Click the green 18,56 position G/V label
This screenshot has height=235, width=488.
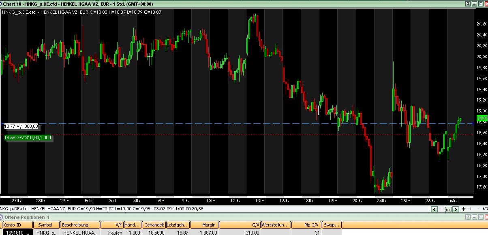[28, 138]
